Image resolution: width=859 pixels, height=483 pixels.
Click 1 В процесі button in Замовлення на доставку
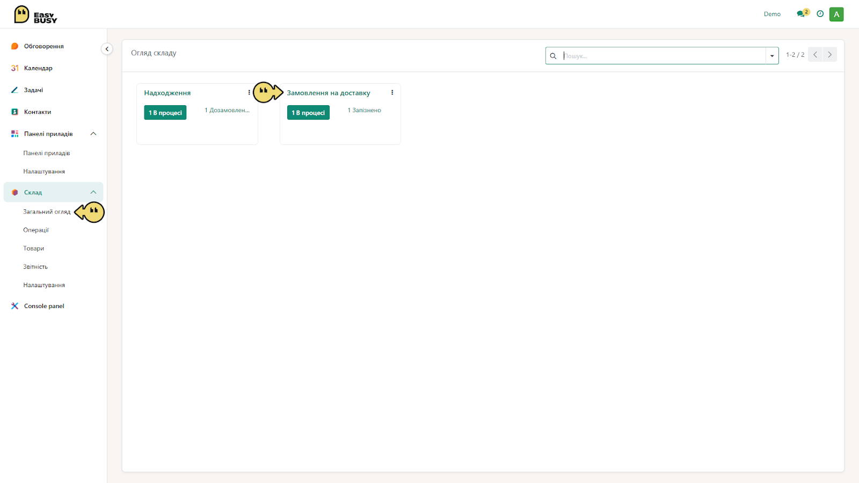coord(308,112)
